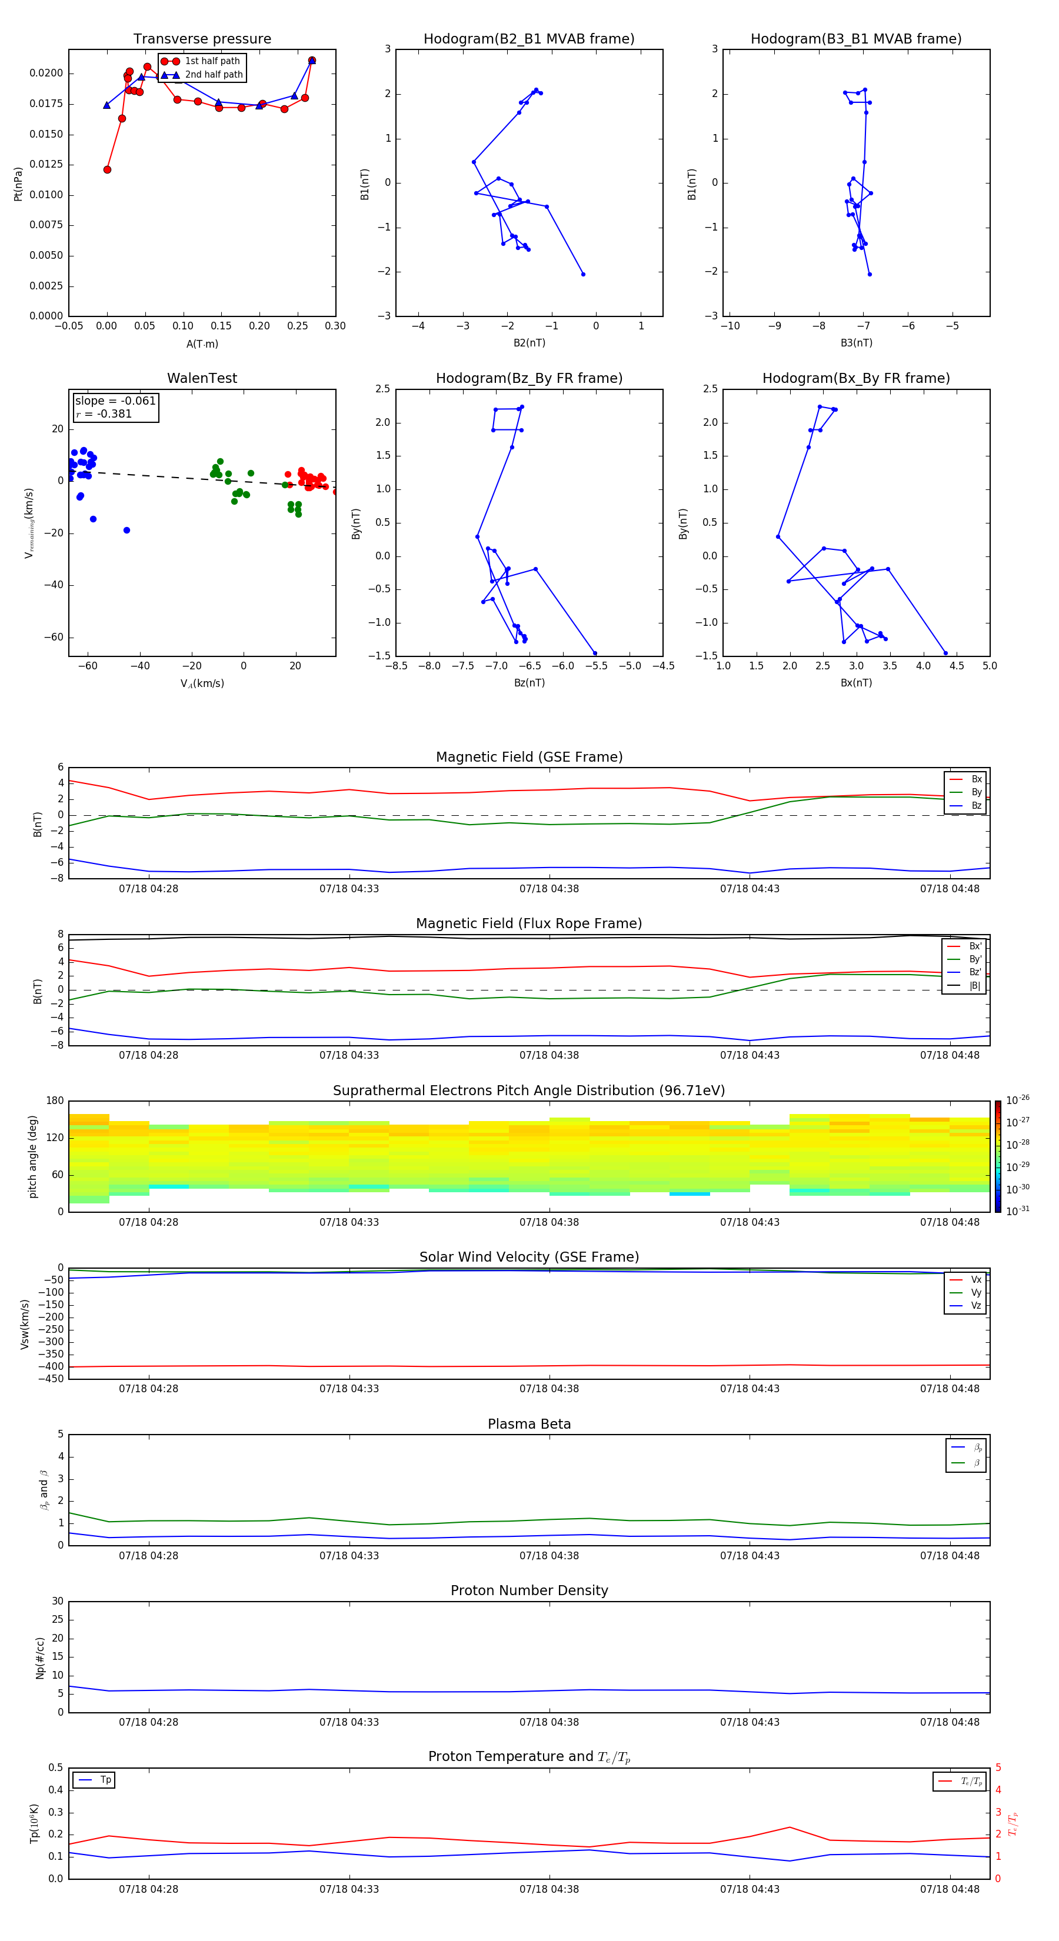Click the Tp legend in temperature plot
The image size is (1059, 1941).
pos(94,1780)
